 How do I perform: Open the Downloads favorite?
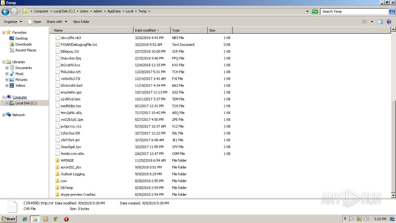(x=24, y=44)
